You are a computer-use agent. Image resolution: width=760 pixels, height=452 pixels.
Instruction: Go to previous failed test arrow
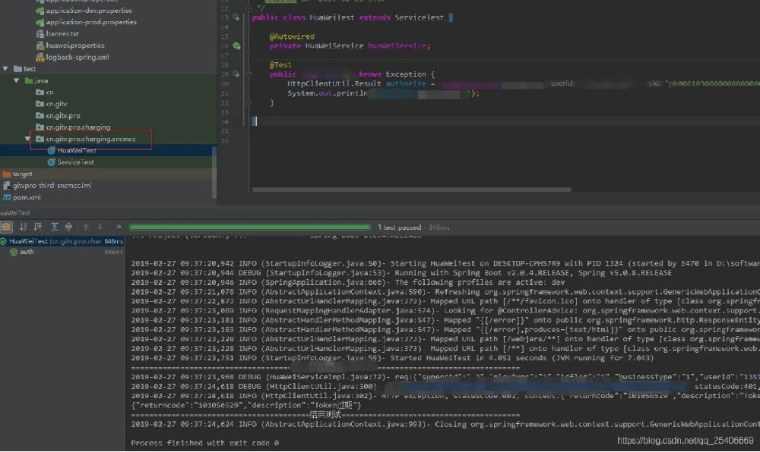(x=86, y=227)
